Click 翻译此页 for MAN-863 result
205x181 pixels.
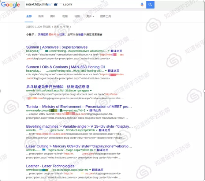(113, 71)
